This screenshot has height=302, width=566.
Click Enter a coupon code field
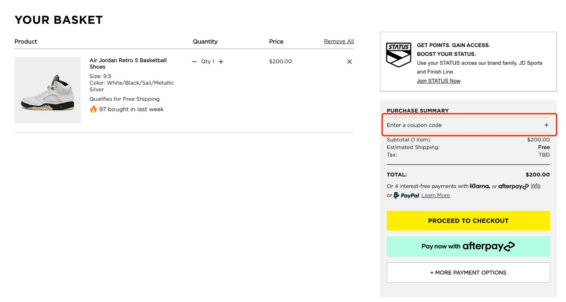(468, 125)
